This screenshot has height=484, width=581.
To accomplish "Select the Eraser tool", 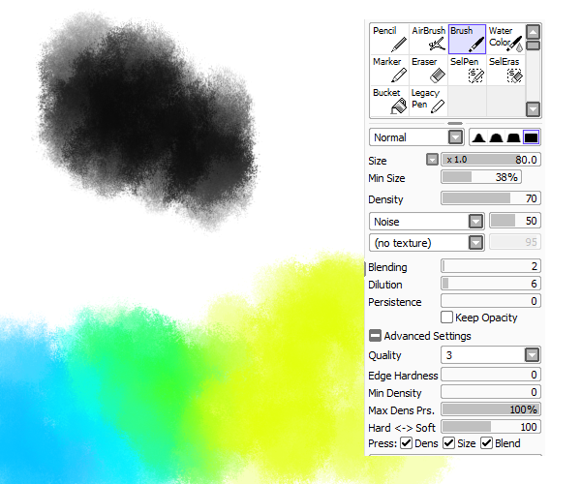I will (x=429, y=71).
